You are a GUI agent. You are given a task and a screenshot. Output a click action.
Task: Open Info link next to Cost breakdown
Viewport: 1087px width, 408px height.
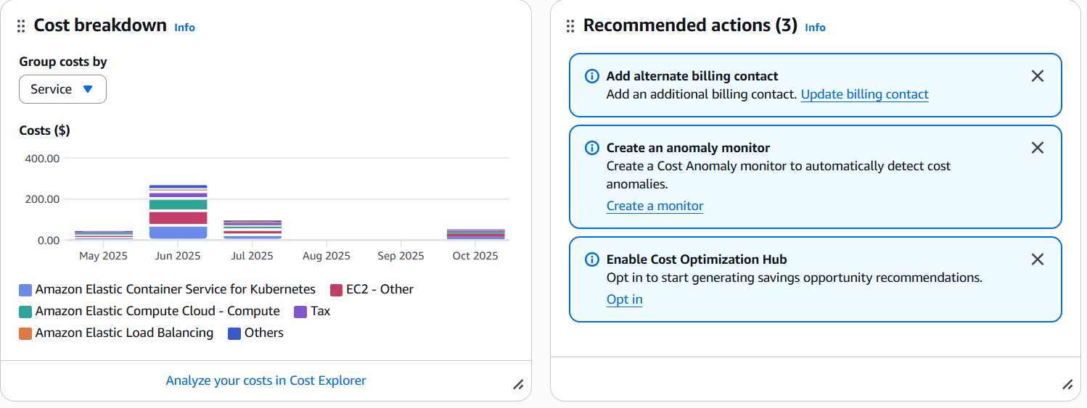[x=184, y=28]
